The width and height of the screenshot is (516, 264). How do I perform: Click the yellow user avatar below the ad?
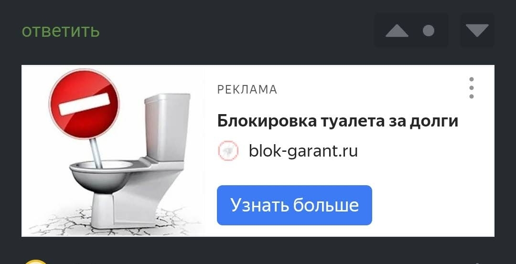(x=35, y=262)
